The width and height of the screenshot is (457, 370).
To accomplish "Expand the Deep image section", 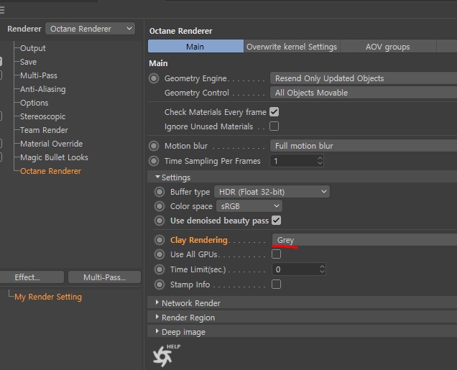I will (157, 331).
